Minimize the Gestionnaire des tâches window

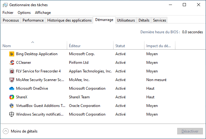170,5
